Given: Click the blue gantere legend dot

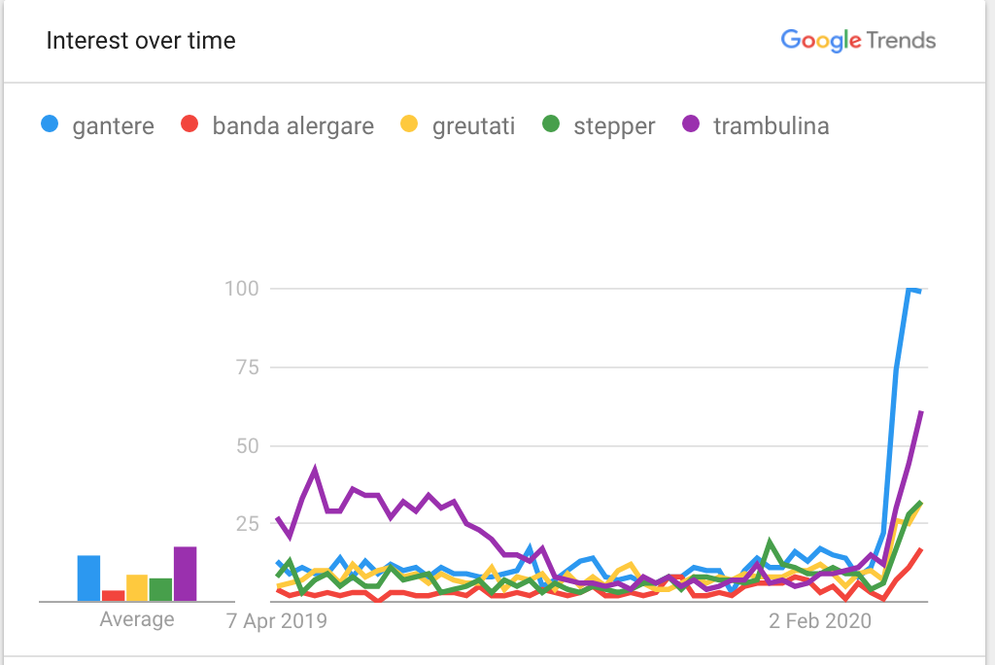Looking at the screenshot, I should pyautogui.click(x=50, y=123).
